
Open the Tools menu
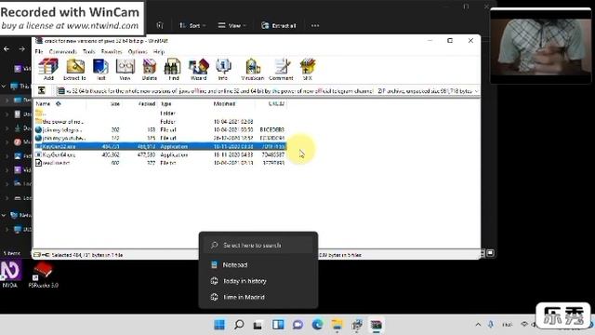pos(89,51)
